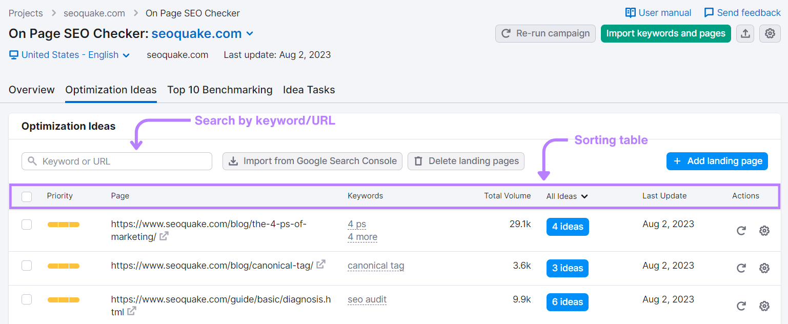Open external link icon for 4-ps-of-marketing page
The height and width of the screenshot is (324, 788).
[x=164, y=236]
